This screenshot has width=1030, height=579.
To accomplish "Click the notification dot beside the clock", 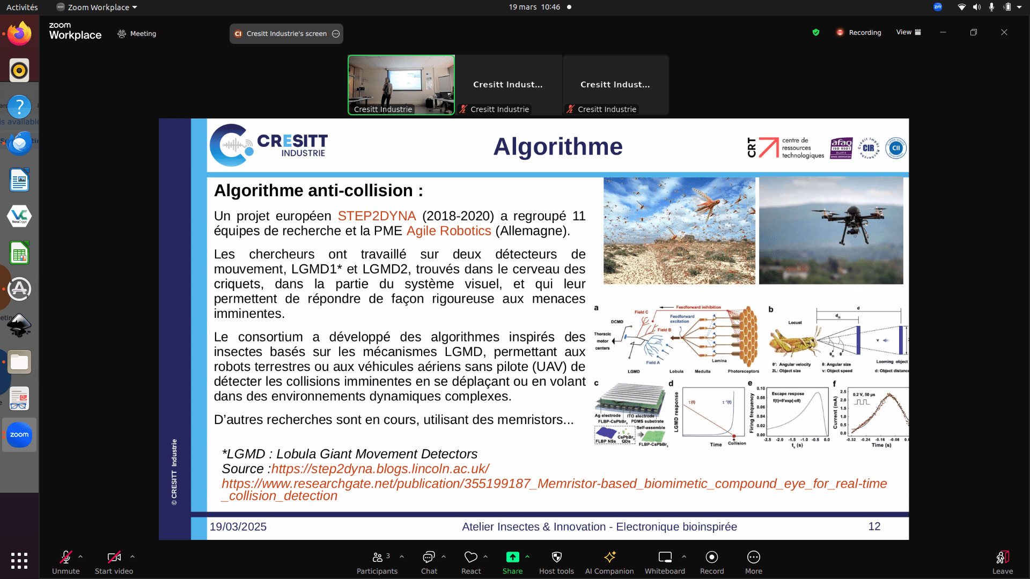I will [569, 7].
